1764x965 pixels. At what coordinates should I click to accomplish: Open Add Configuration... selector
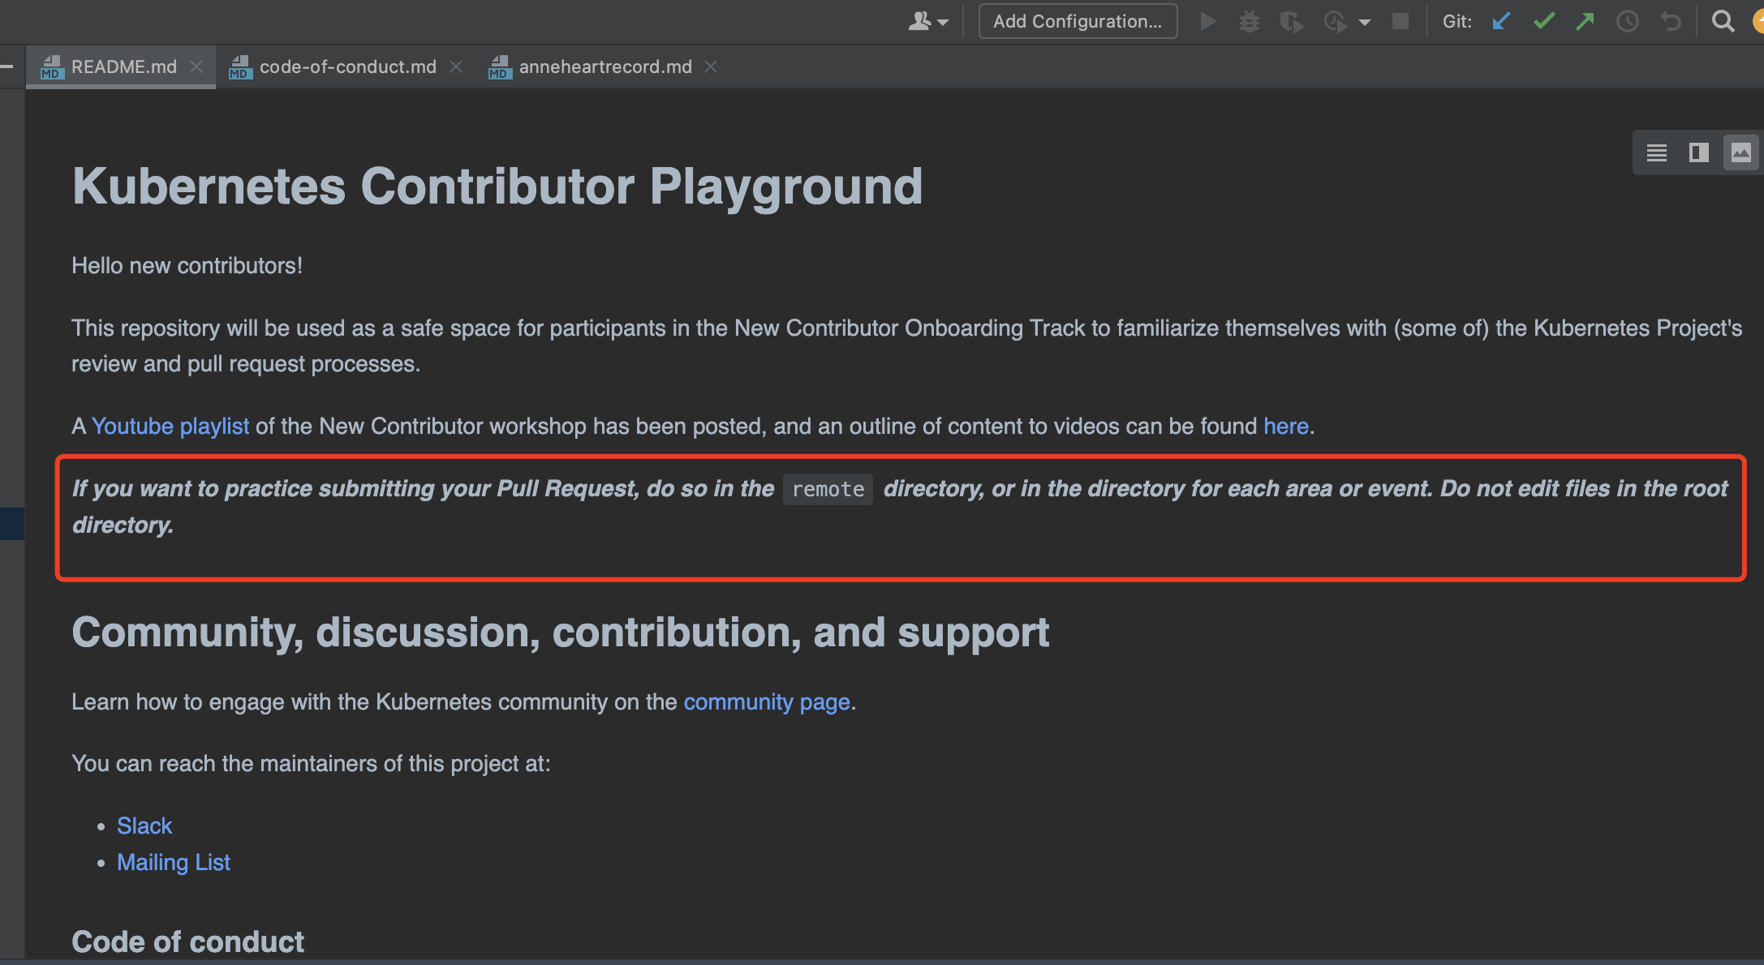click(1078, 21)
